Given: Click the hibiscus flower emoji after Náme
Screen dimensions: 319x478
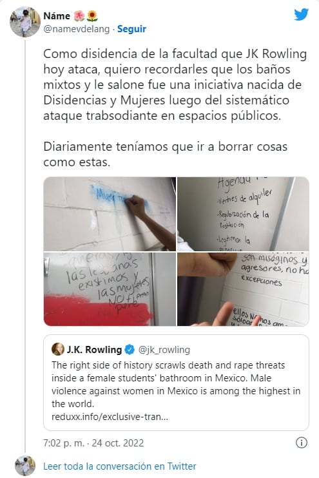Looking at the screenshot, I should point(79,16).
